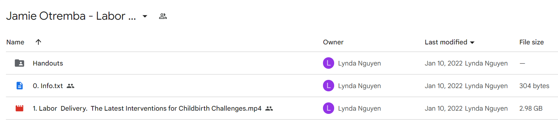Click the File size column header

[531, 42]
